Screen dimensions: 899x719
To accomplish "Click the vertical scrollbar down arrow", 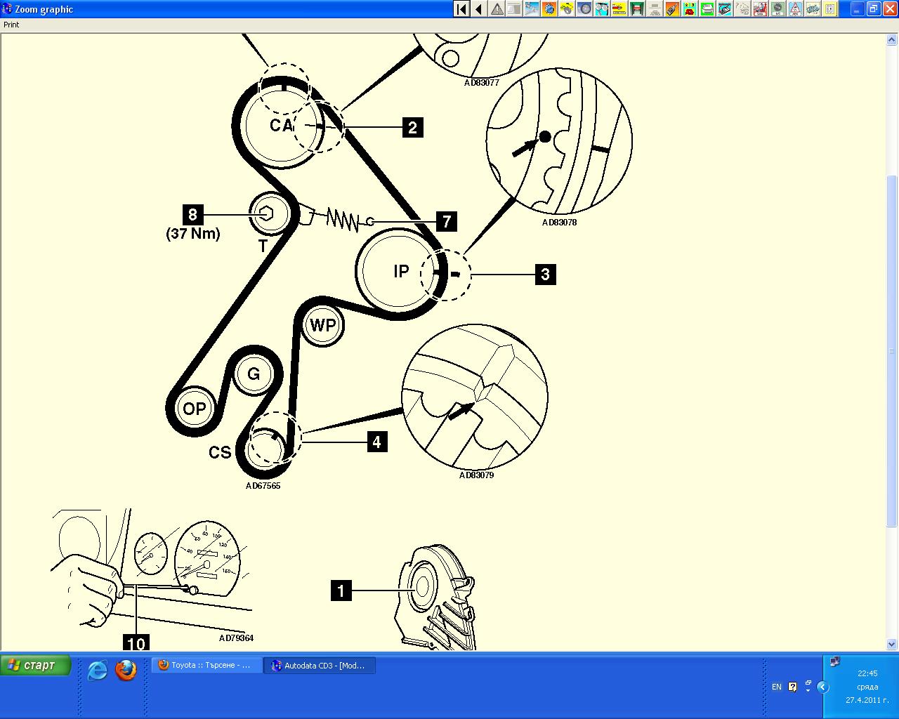I will coord(892,644).
